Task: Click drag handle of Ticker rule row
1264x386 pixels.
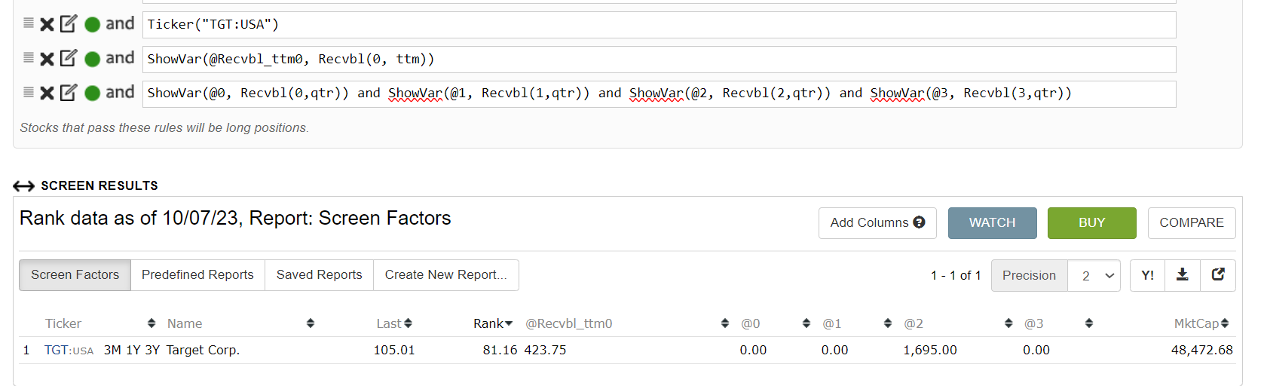Action: 29,23
